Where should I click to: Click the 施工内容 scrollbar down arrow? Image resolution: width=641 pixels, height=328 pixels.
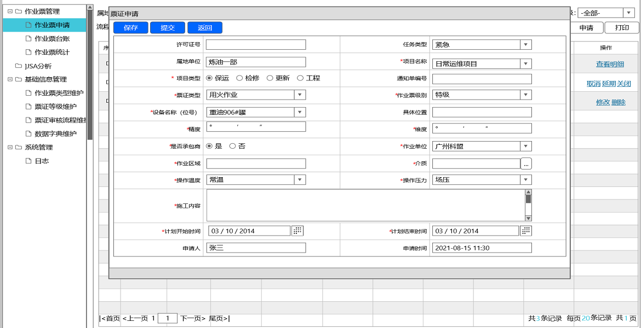coord(529,218)
